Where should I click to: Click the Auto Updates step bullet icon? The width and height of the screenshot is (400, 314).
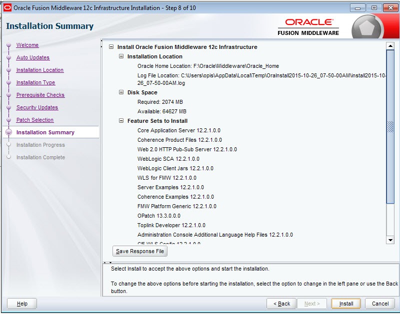[x=9, y=57]
